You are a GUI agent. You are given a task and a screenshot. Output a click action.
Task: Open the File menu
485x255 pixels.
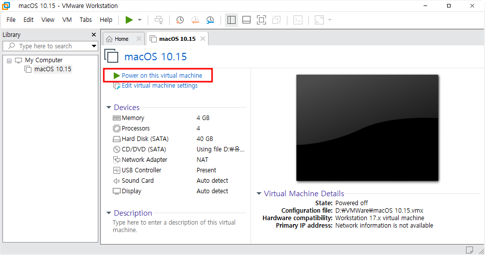tap(11, 20)
